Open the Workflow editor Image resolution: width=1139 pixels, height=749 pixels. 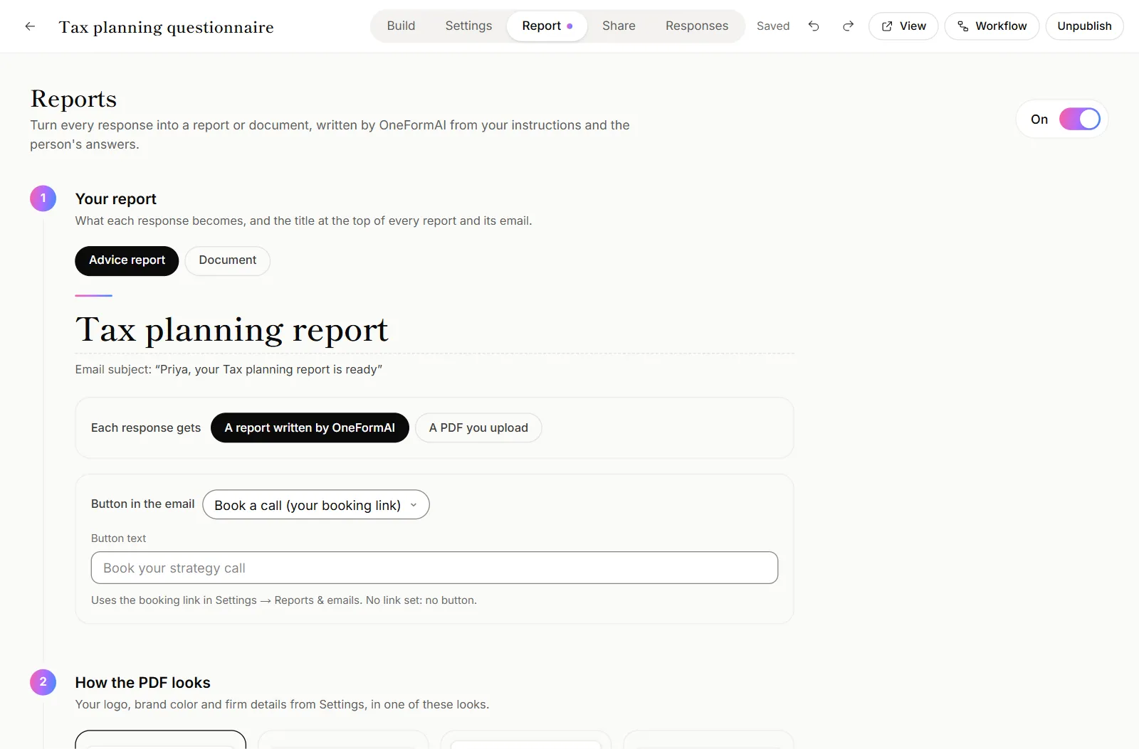point(992,26)
